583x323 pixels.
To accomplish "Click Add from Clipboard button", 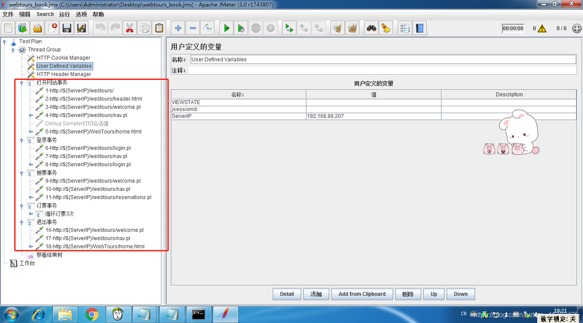I will 362,294.
